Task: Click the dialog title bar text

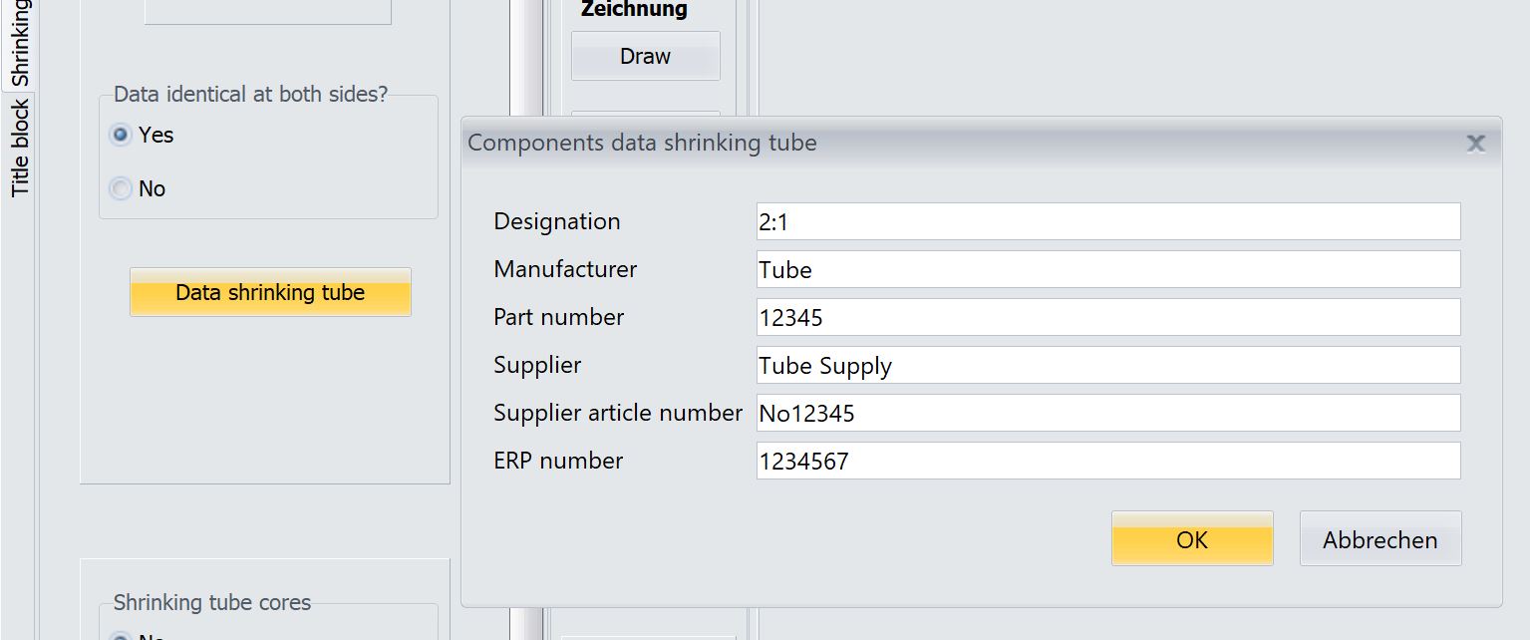Action: tap(642, 143)
